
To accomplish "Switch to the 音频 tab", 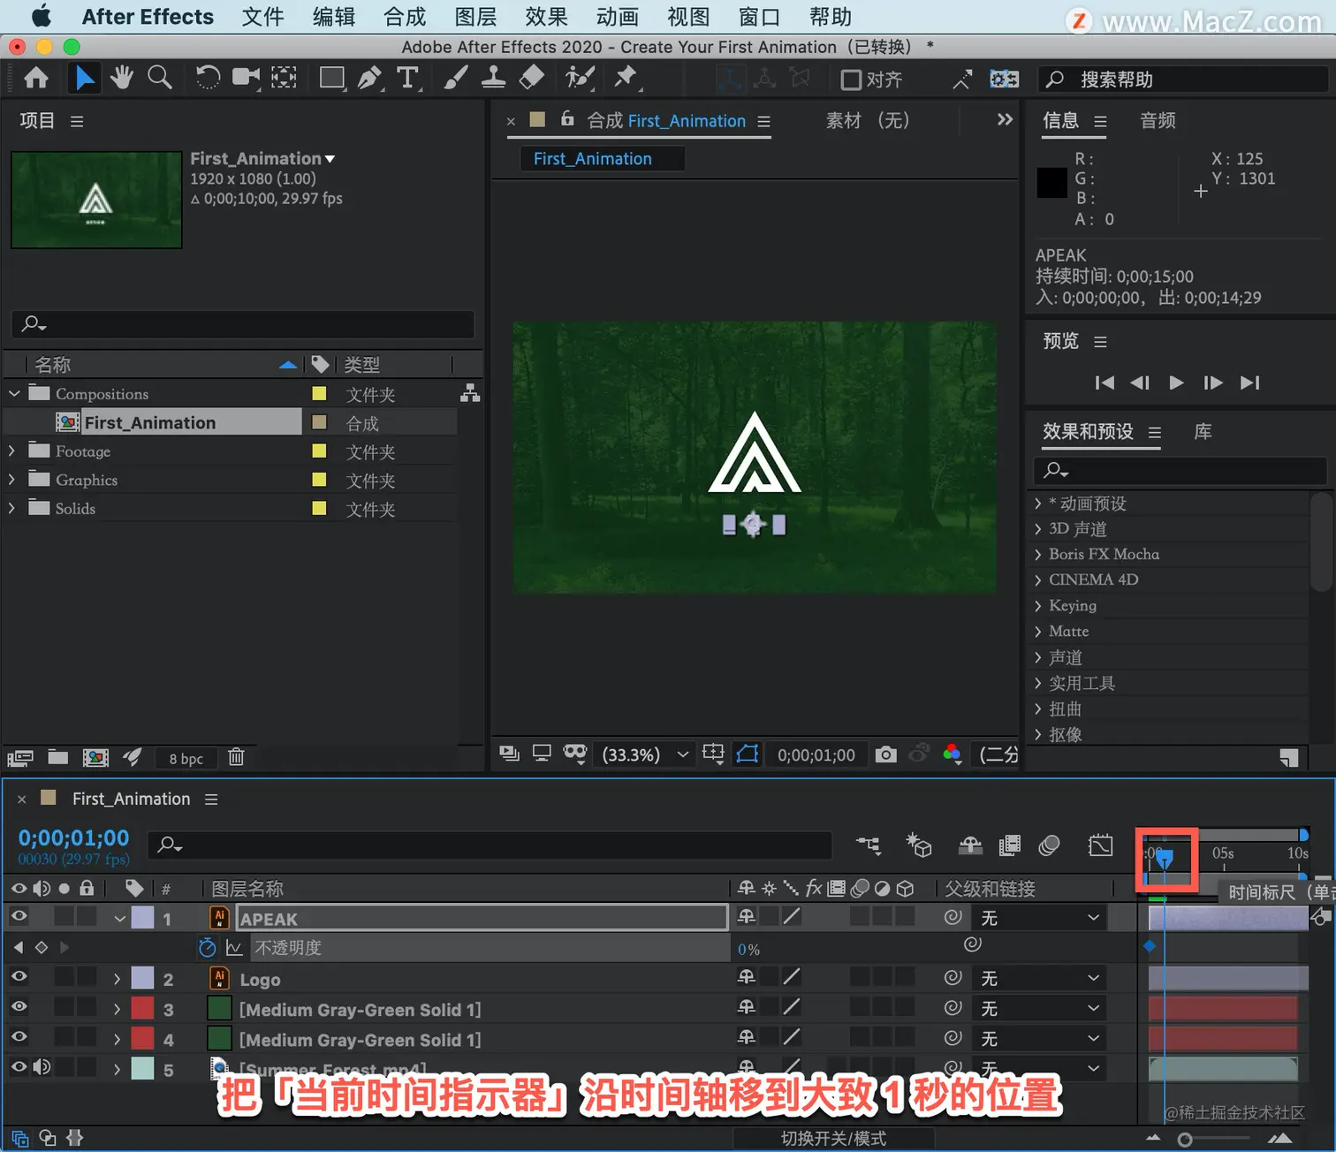I will 1158,120.
